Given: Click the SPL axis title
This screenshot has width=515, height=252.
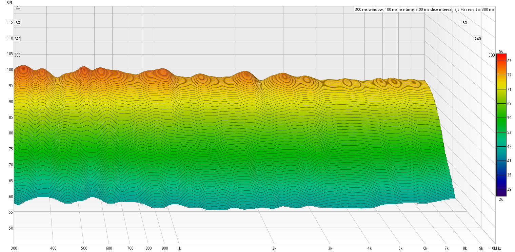Looking at the screenshot, I should 10,3.
